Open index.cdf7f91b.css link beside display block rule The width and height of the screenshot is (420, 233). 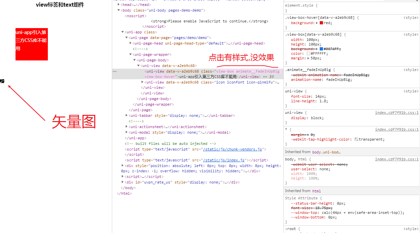point(397,113)
